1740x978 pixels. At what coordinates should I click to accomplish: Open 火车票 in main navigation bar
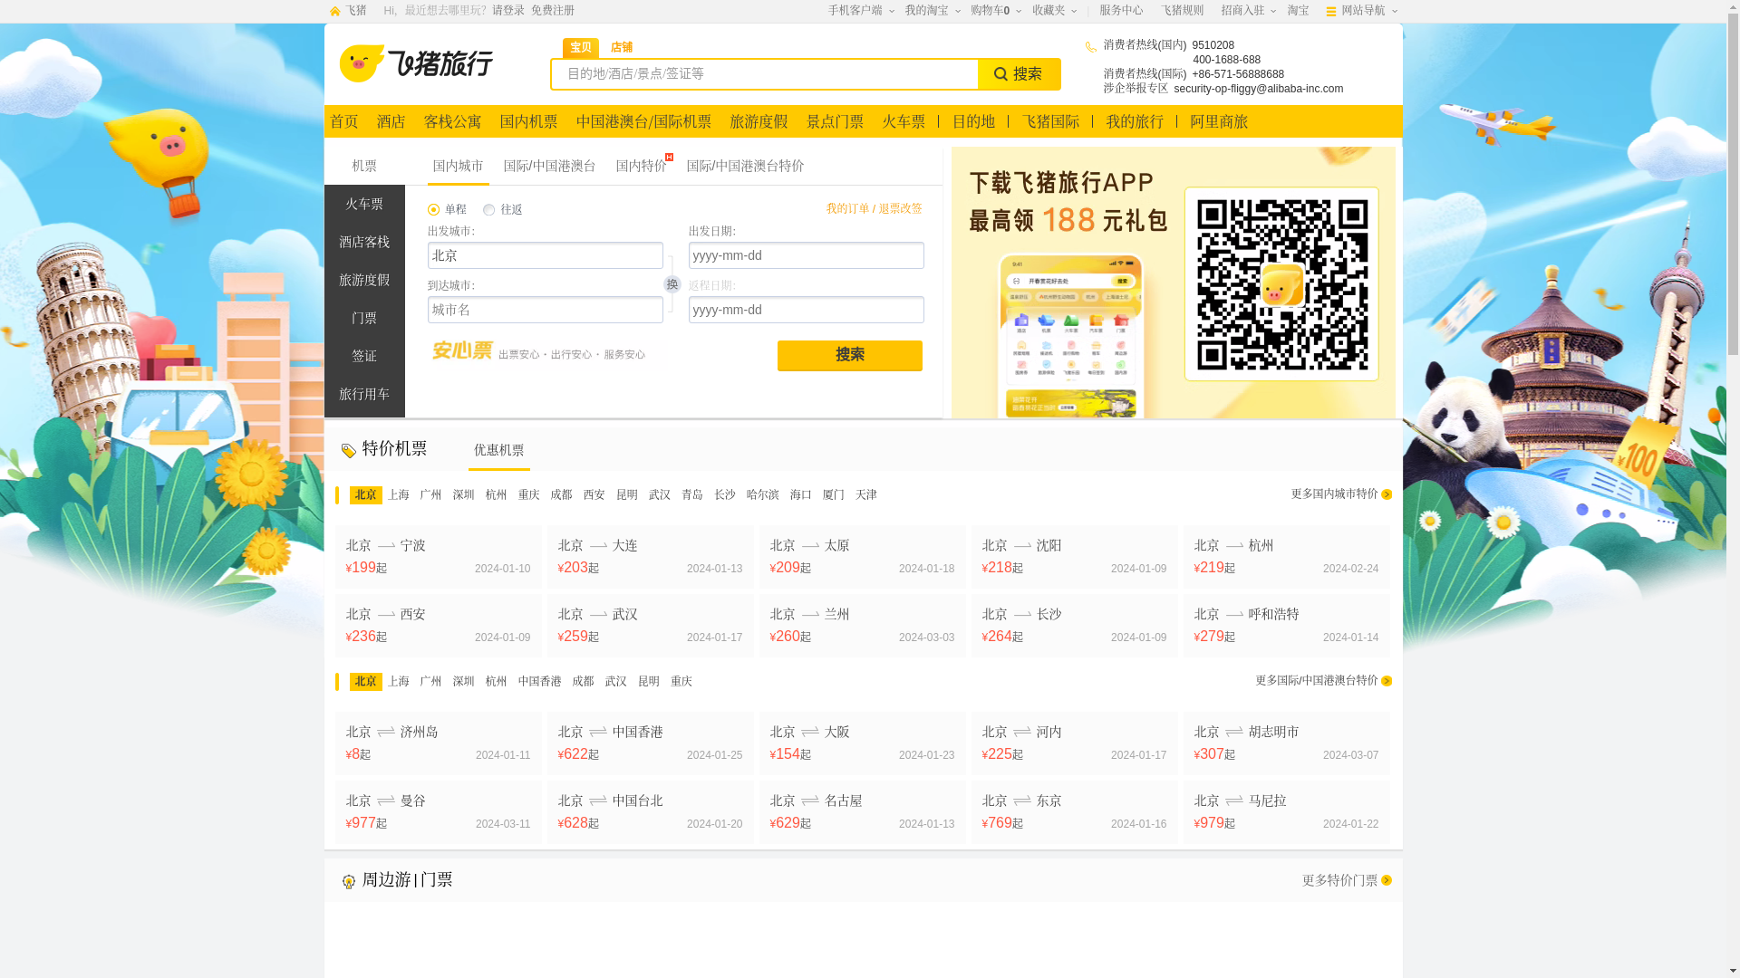[x=904, y=121]
